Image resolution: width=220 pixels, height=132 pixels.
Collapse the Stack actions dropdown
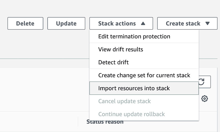(121, 24)
